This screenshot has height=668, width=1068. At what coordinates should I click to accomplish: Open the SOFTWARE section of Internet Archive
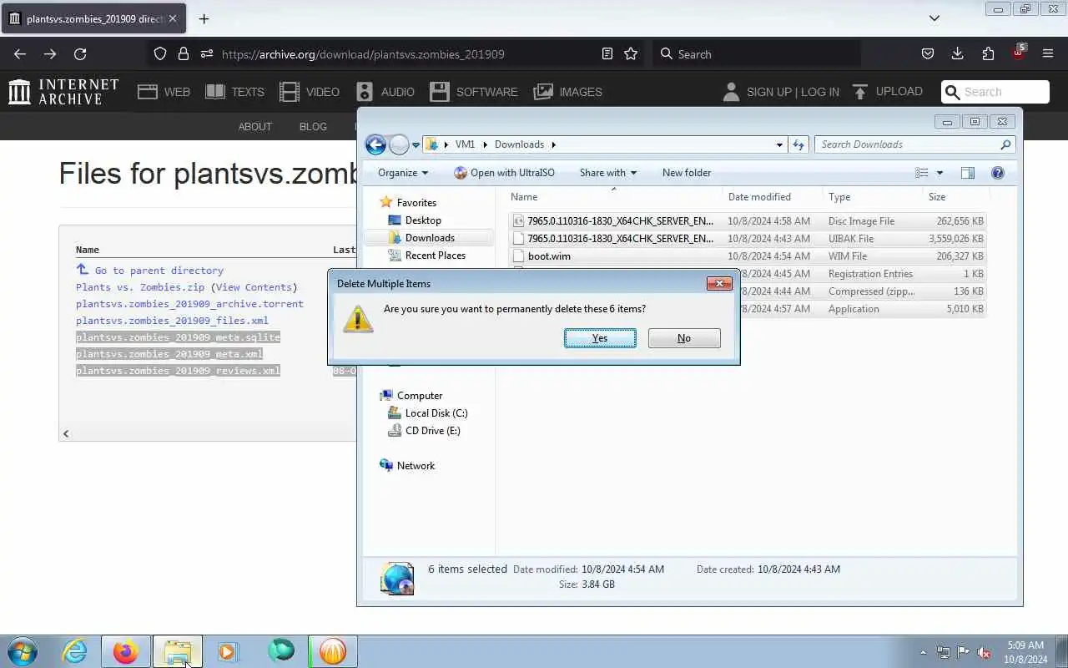pos(473,92)
